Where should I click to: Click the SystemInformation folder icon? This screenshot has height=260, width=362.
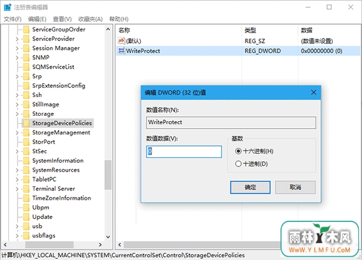click(27, 160)
